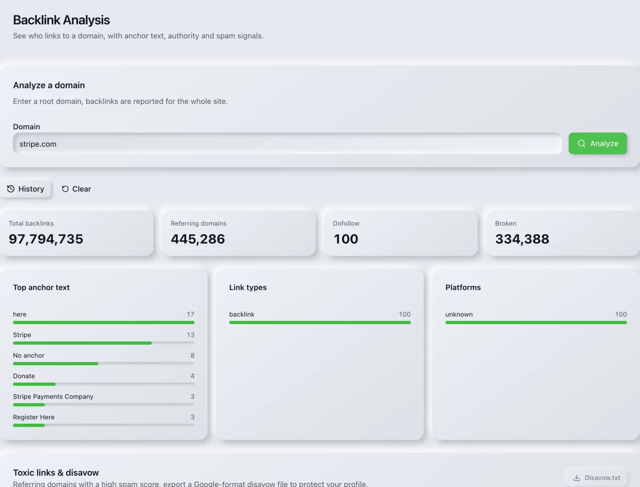Click the 'Stripe' anchor text label

coord(22,335)
